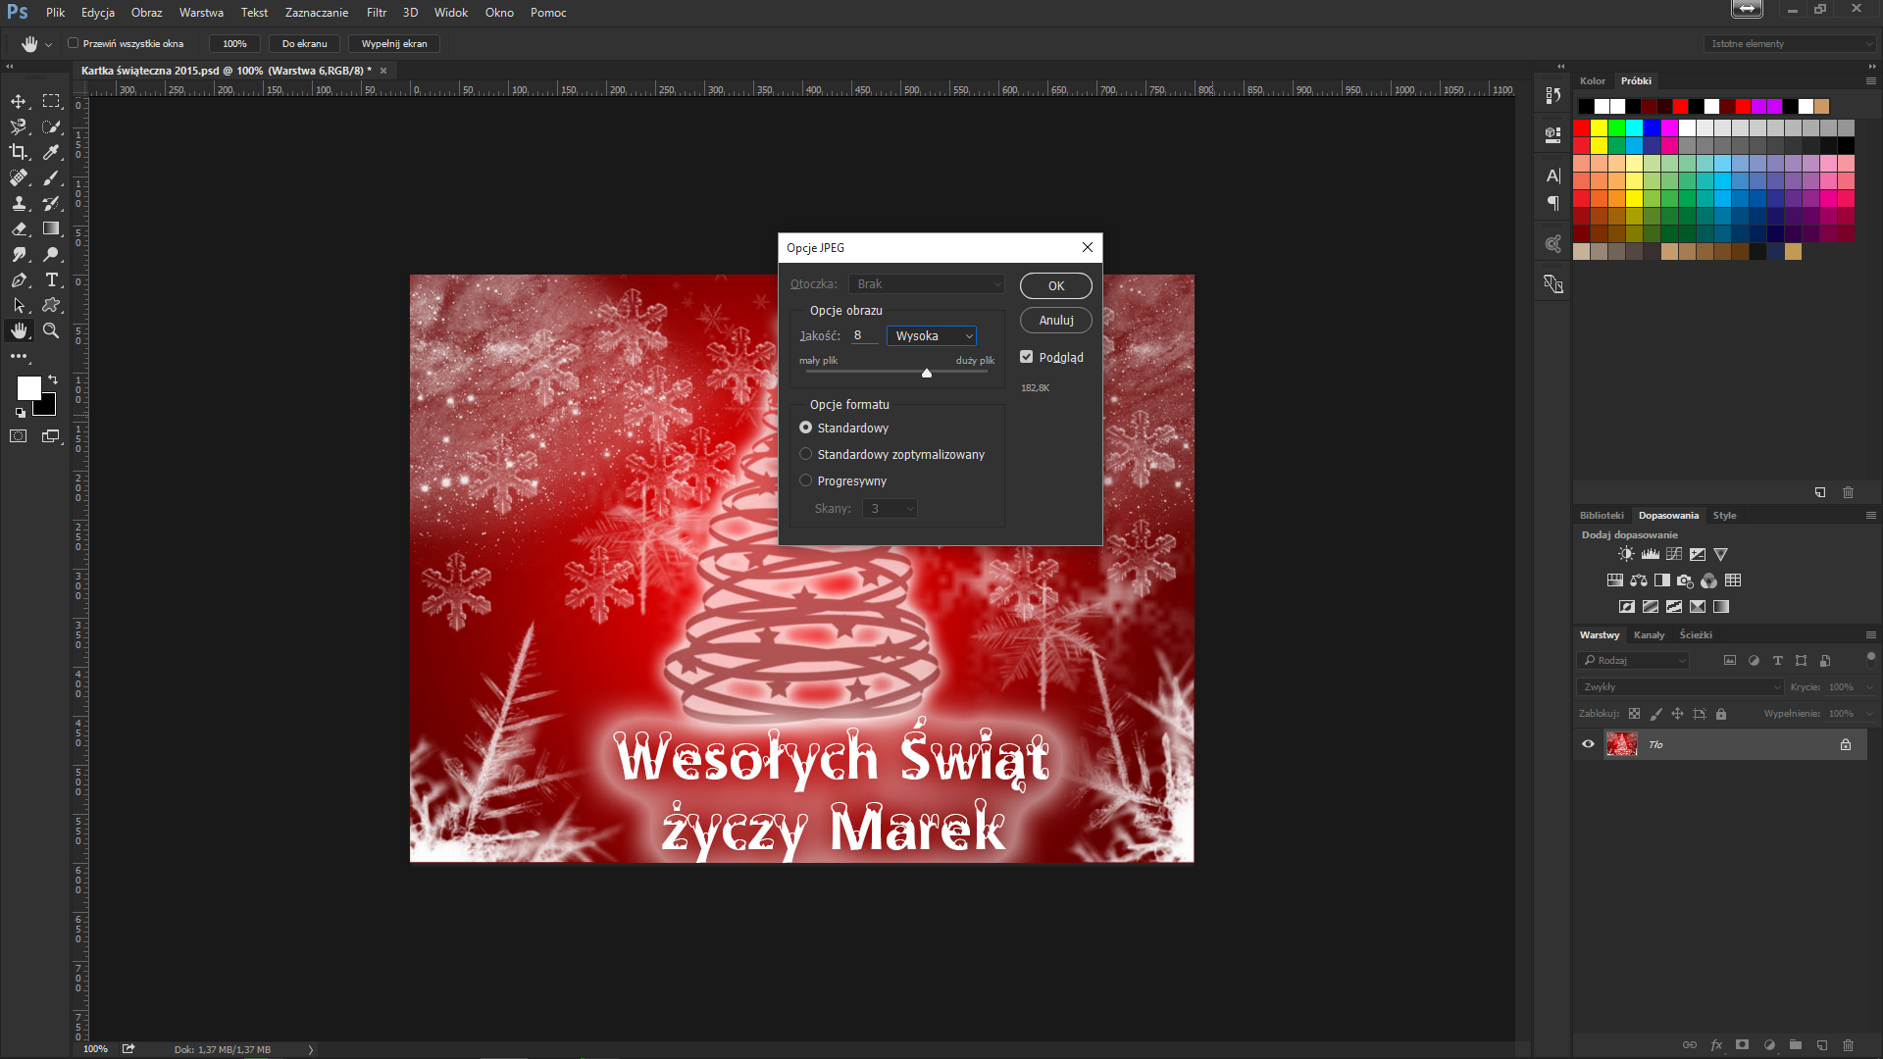This screenshot has height=1059, width=1883.
Task: Select the Eraser tool
Action: tap(19, 228)
